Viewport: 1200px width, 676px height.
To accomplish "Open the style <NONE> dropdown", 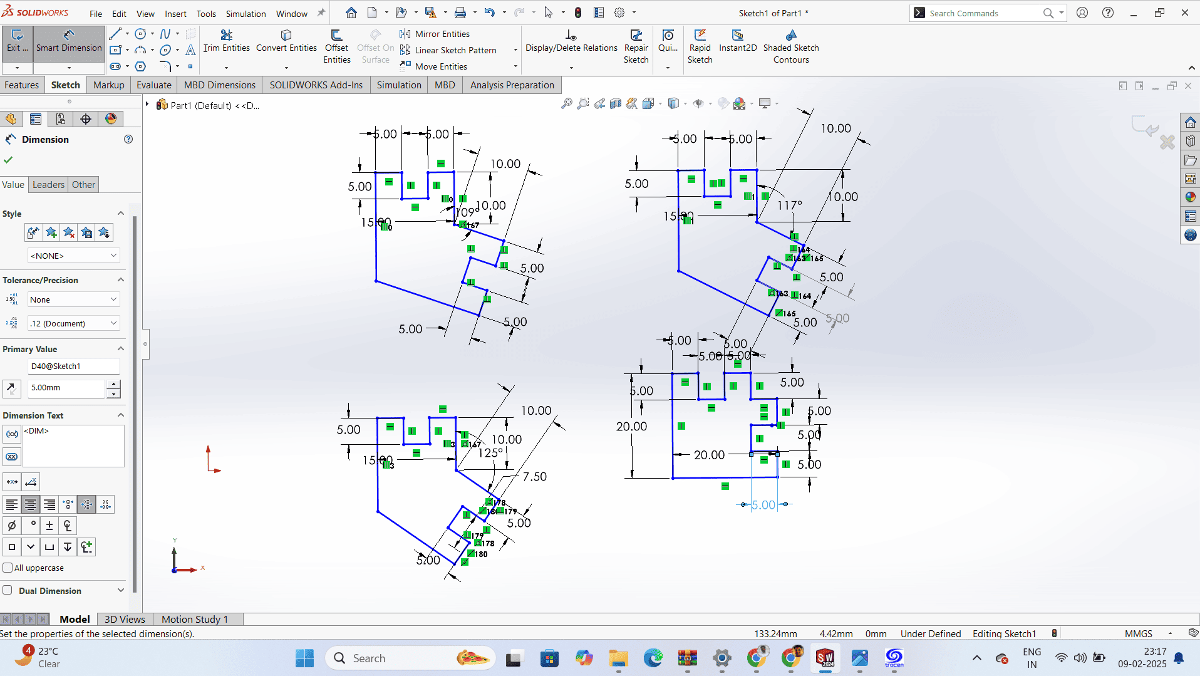I will click(x=73, y=256).
